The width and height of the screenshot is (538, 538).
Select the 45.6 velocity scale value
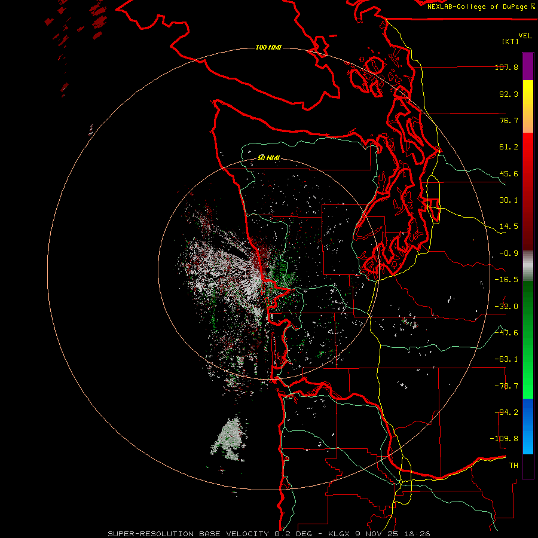[x=509, y=173]
